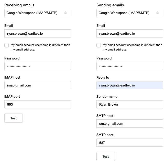Tick the receiving username differs checkbox
The image size is (165, 162).
[7, 45]
